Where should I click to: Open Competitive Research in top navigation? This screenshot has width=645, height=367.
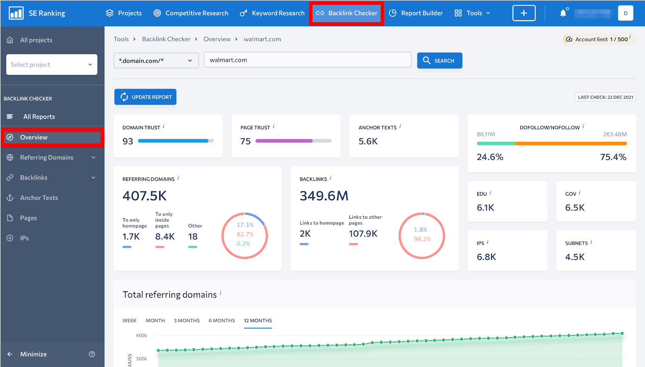[x=191, y=13]
